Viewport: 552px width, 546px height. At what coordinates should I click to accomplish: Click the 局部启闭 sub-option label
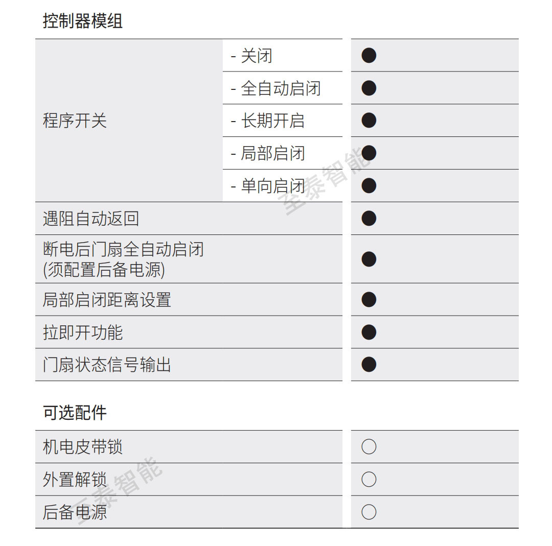[273, 153]
